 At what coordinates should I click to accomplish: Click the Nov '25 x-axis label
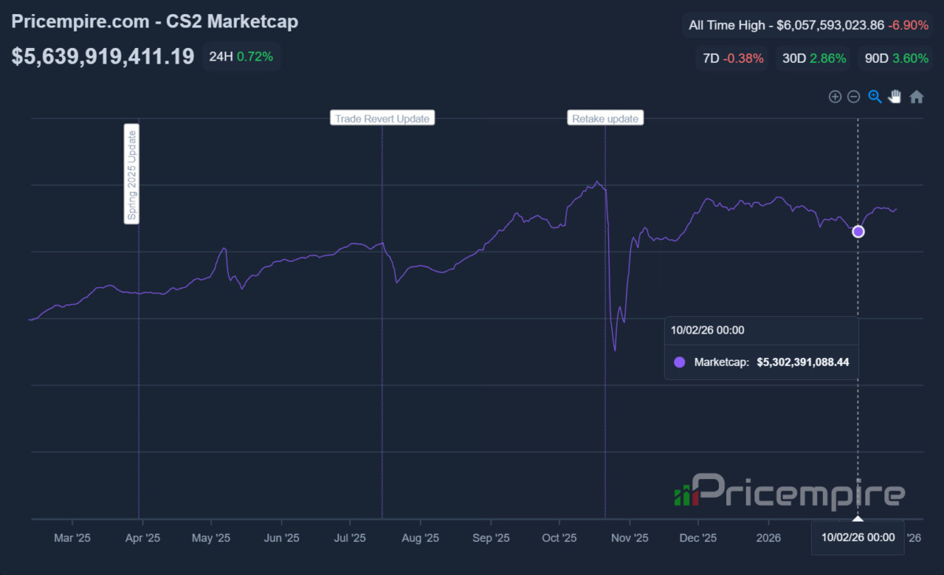(629, 539)
